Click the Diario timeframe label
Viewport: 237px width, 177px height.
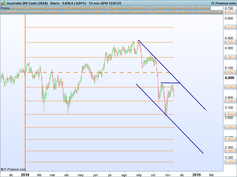[x=55, y=3]
